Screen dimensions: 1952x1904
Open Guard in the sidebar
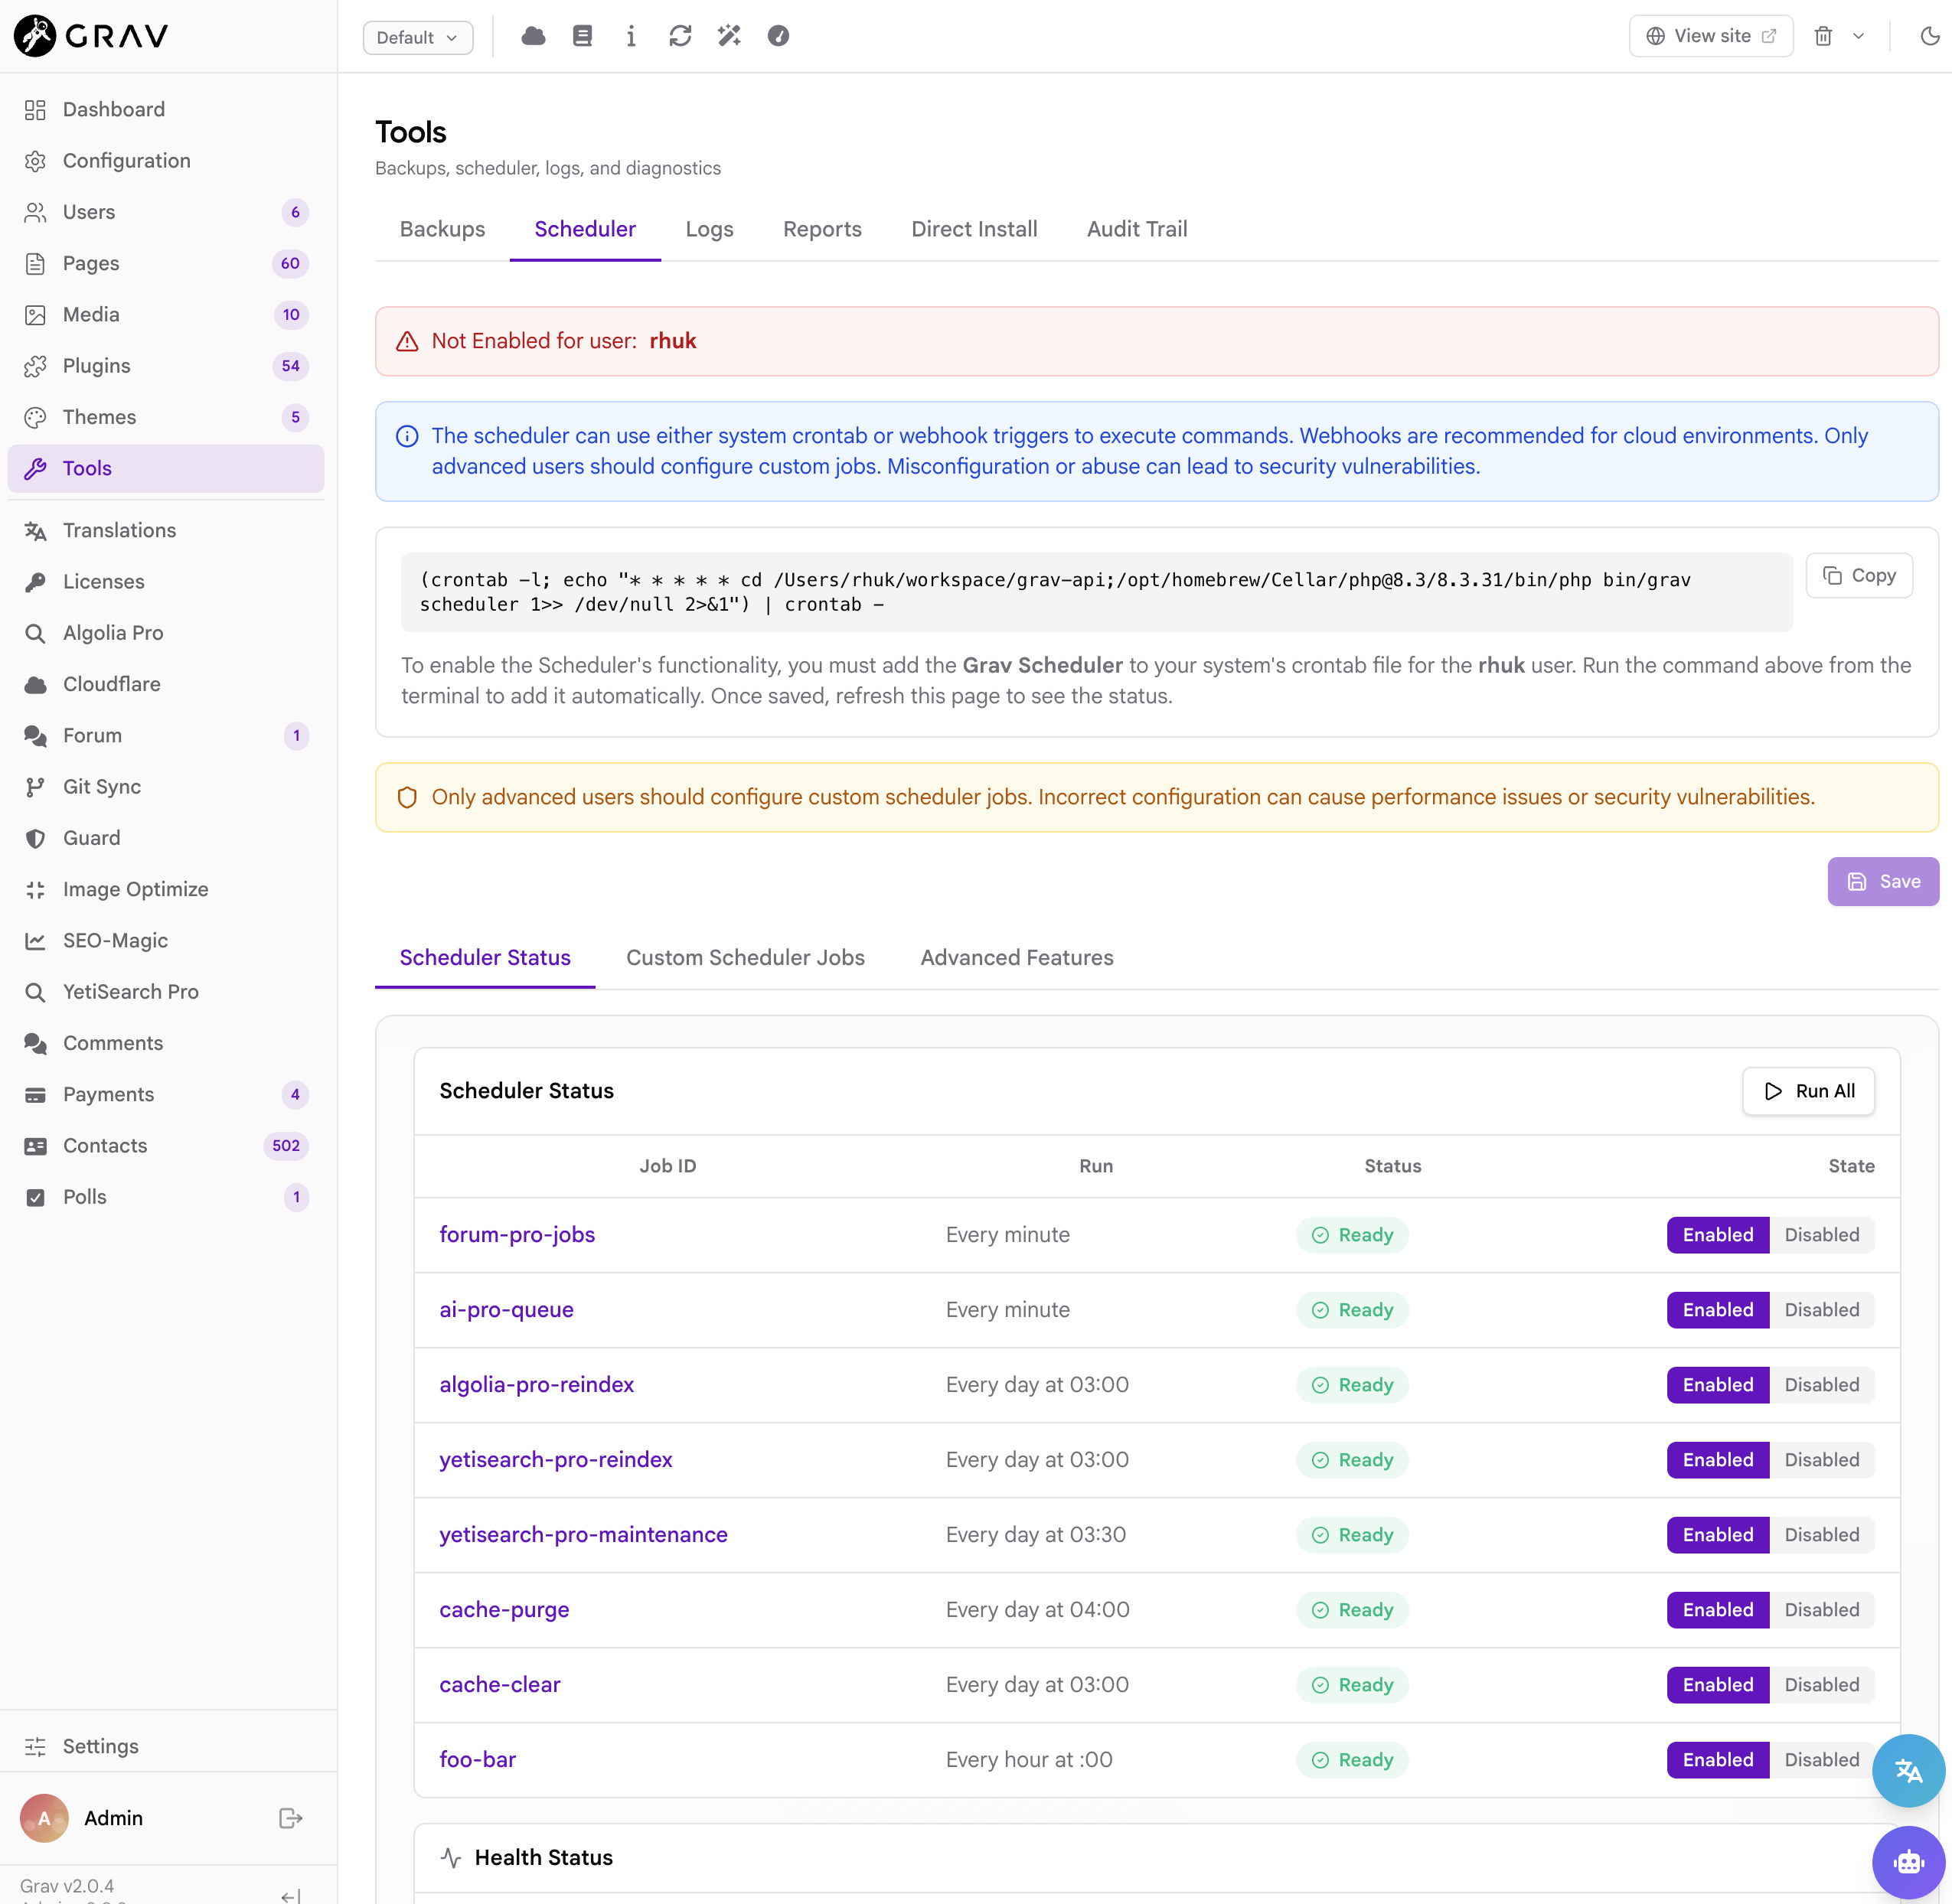tap(166, 838)
